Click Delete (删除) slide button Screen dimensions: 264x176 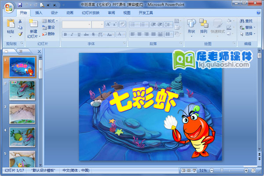click(48, 34)
